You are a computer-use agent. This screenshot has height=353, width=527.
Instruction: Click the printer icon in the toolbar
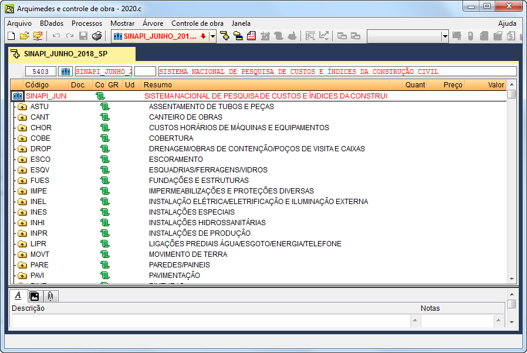click(x=97, y=36)
